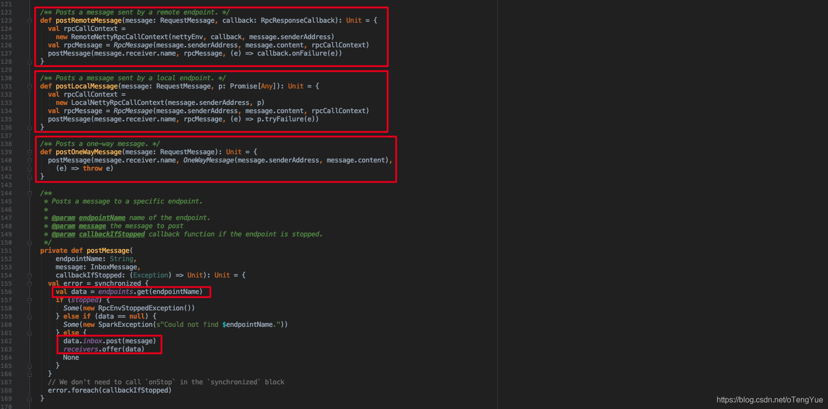Image resolution: width=828 pixels, height=409 pixels.
Task: Click 'String' type on line 152
Action: [122, 259]
